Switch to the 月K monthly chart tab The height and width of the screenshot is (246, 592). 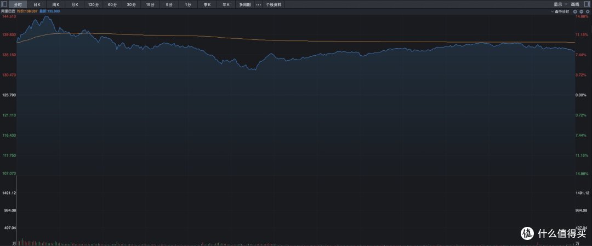point(75,4)
